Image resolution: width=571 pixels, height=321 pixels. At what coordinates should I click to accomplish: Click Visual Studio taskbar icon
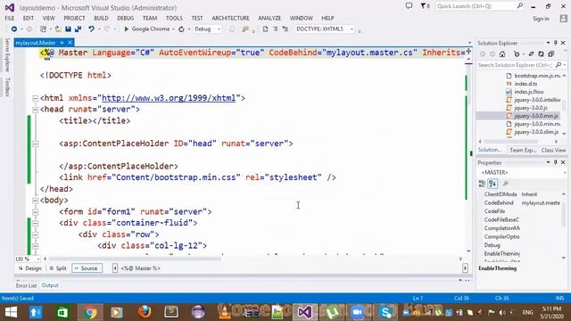pyautogui.click(x=305, y=312)
